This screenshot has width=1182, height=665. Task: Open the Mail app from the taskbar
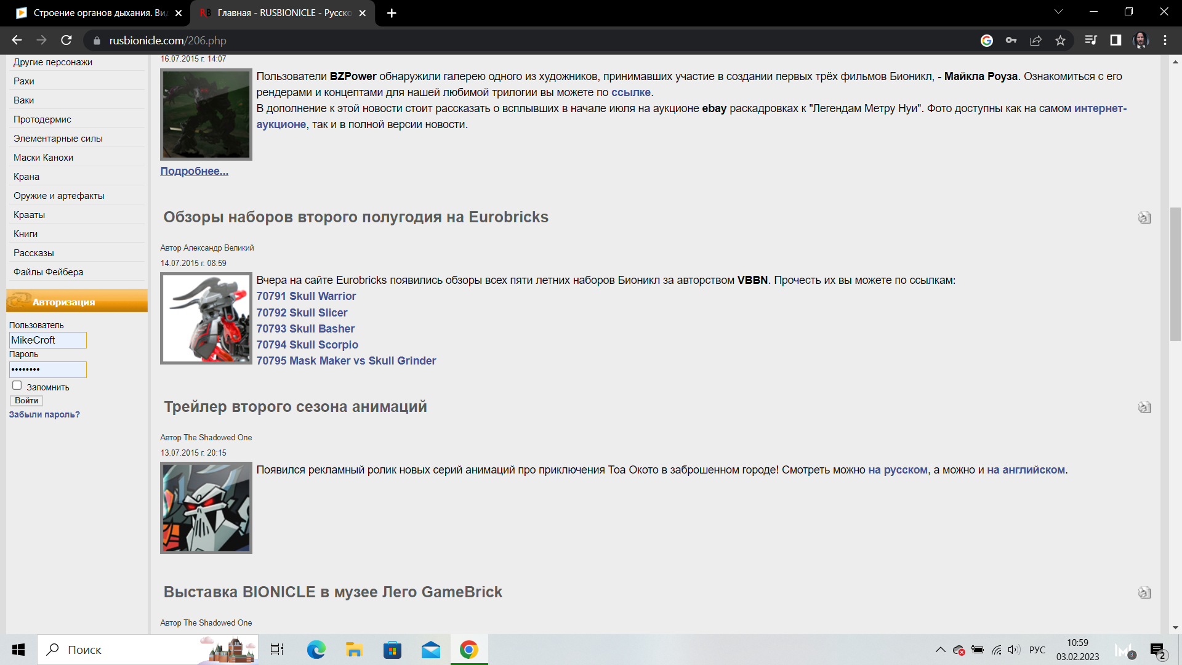coord(431,650)
